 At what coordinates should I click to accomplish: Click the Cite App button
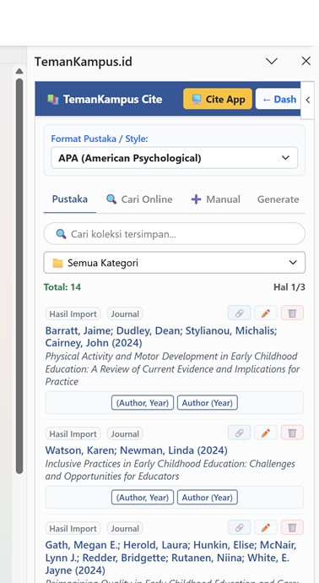[x=218, y=99]
